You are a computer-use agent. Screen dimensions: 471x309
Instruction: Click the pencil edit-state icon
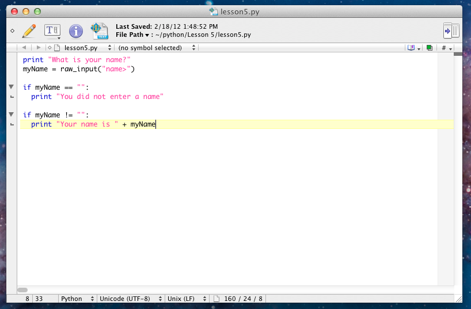click(29, 30)
